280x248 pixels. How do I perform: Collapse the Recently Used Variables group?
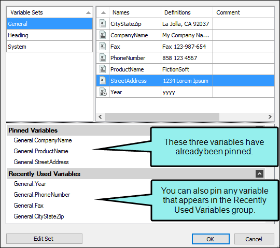tap(259, 173)
